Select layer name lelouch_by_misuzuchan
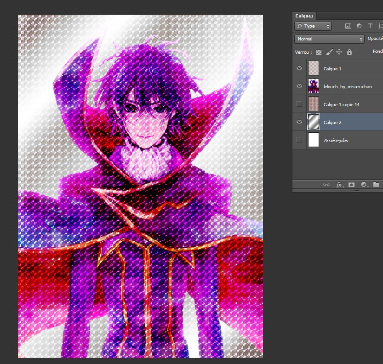 (348, 87)
